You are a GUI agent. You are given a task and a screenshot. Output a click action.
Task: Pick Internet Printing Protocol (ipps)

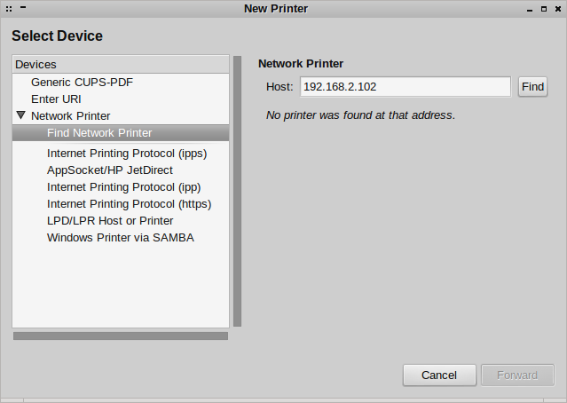[x=127, y=153]
